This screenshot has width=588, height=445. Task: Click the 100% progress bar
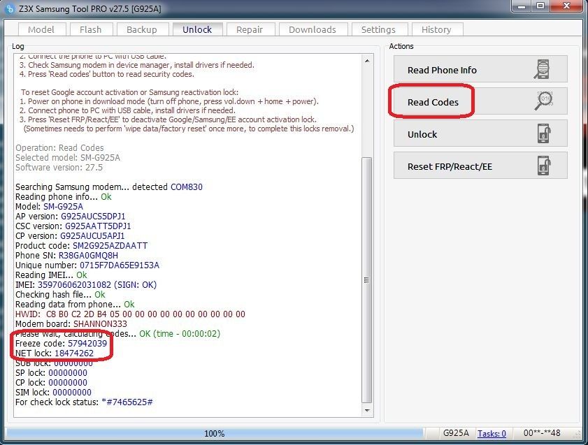214,434
